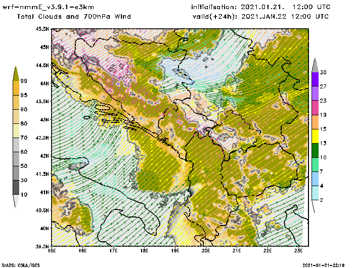Click the '27' value in wind legend
Screen dimensions: 354x268
pos(323,86)
